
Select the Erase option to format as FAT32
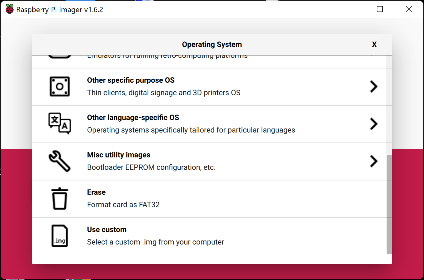coord(212,198)
